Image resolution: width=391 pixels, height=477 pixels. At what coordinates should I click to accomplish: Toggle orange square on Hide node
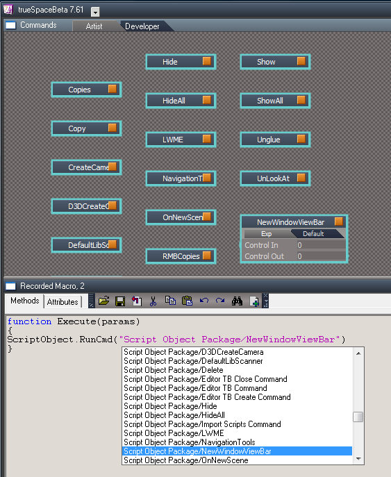click(206, 61)
